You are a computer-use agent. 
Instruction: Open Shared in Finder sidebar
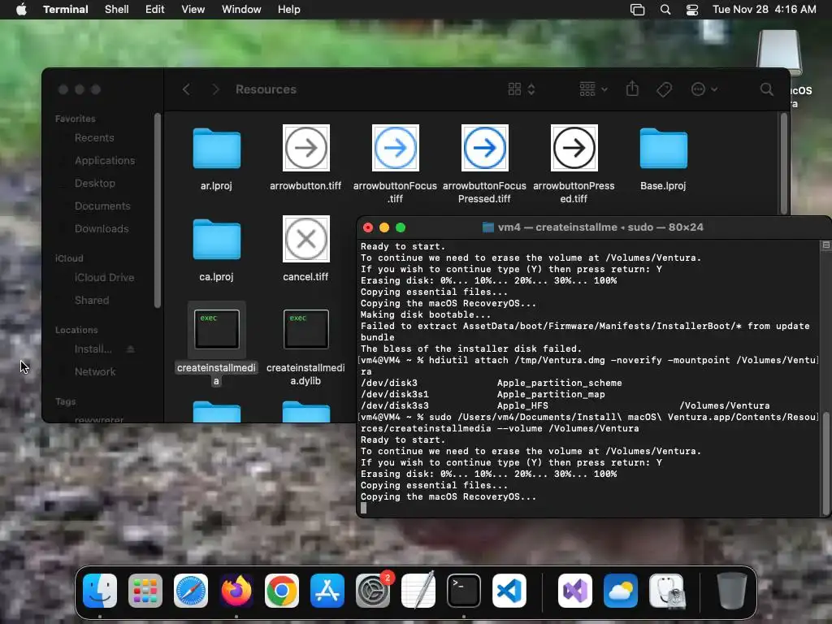pos(92,301)
